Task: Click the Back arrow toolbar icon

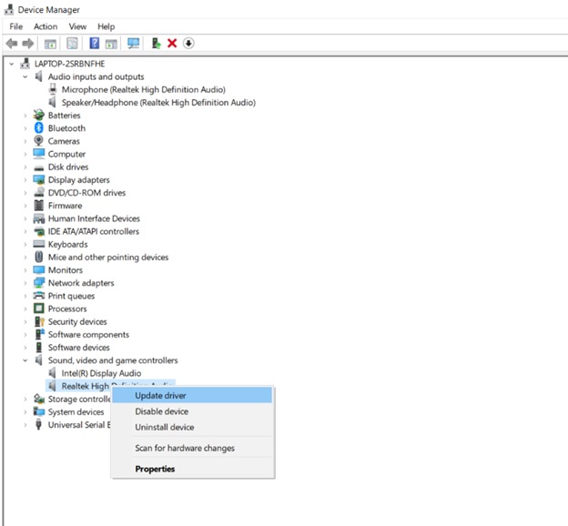Action: [11, 43]
